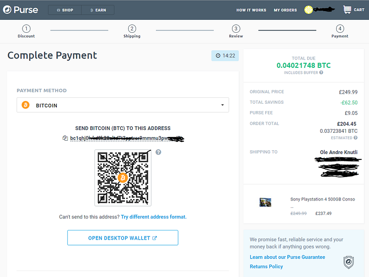Click the yellow user avatar icon
Image resolution: width=369 pixels, height=277 pixels.
tap(308, 10)
